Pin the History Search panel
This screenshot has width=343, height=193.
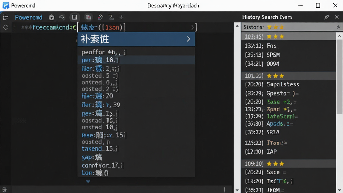click(x=327, y=17)
